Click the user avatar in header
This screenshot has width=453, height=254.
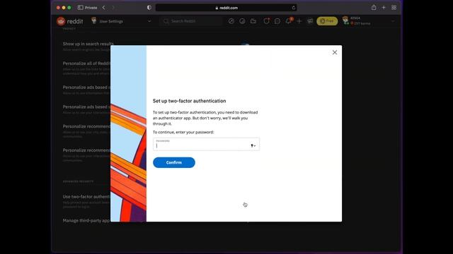[345, 20]
